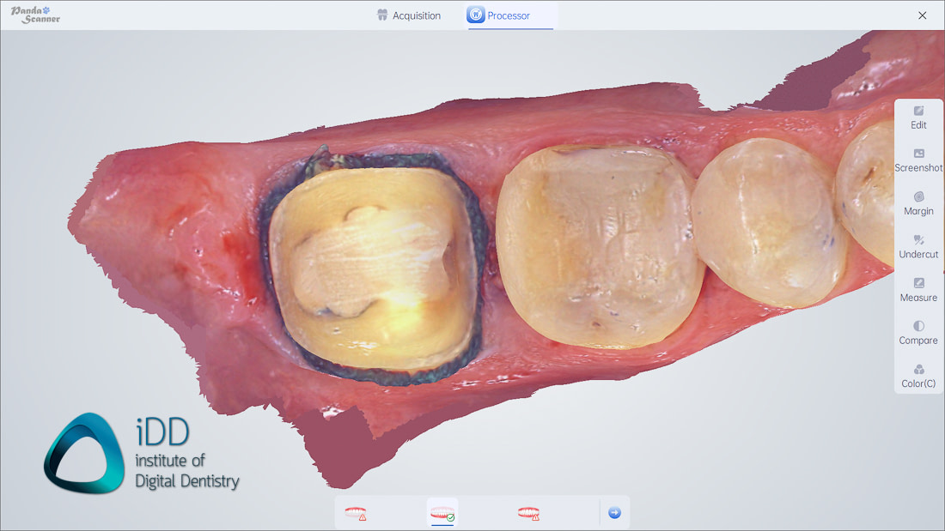Select the Measure tool
Viewport: 945px width, 531px height.
(x=918, y=291)
